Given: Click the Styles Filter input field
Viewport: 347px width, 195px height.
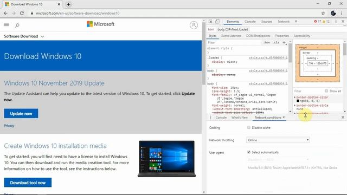Looking at the screenshot, I should point(235,42).
